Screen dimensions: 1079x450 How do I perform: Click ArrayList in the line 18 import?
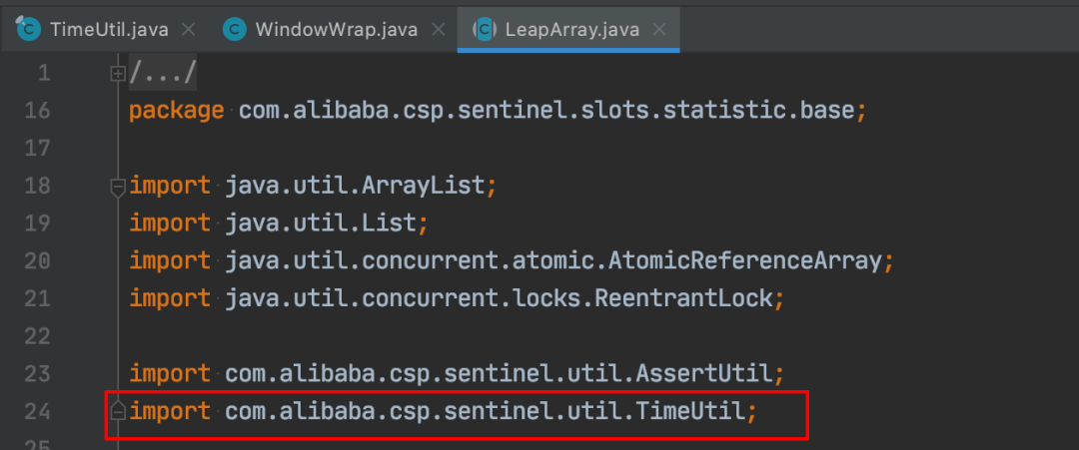424,187
